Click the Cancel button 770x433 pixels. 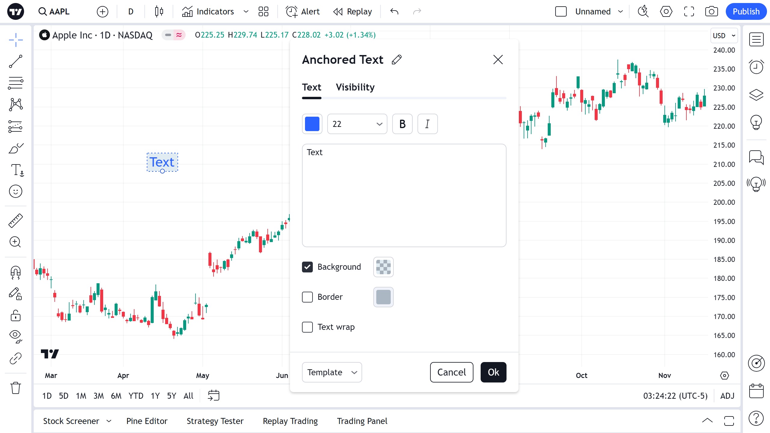(x=451, y=372)
